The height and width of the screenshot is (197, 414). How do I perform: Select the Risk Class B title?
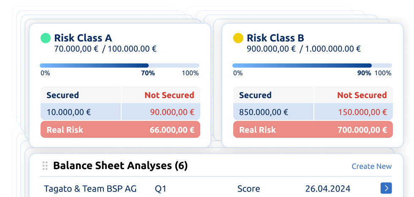(x=275, y=38)
